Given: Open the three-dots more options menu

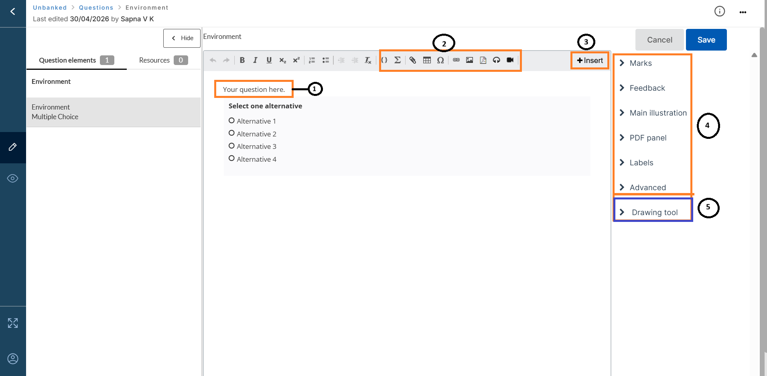Looking at the screenshot, I should pos(743,12).
